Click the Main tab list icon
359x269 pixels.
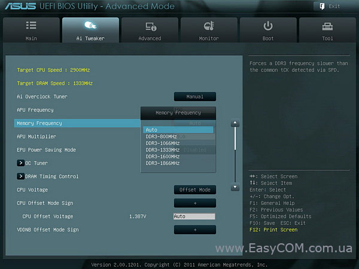[31, 25]
